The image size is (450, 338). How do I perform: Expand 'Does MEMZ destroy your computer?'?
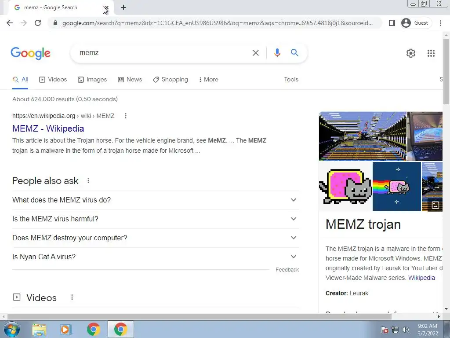pyautogui.click(x=156, y=238)
